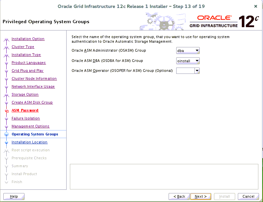The height and width of the screenshot is (202, 263).
Task: Open the Failure Isolation step
Action: 26,118
